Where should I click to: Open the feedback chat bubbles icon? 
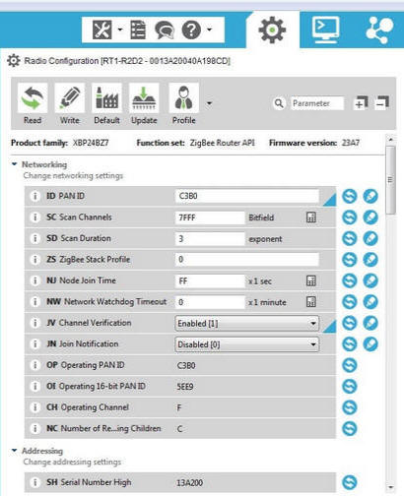click(x=165, y=30)
